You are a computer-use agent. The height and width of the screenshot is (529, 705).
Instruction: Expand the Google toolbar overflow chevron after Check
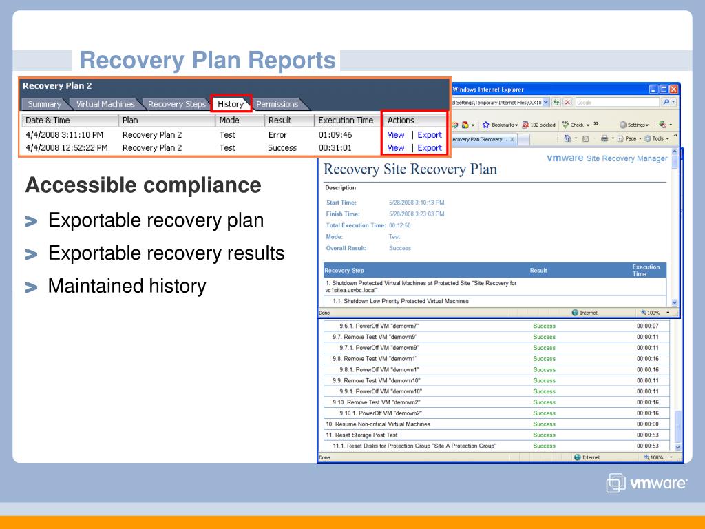596,123
